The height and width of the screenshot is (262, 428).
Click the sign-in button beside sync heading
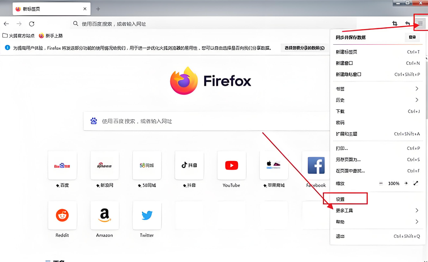pos(412,37)
